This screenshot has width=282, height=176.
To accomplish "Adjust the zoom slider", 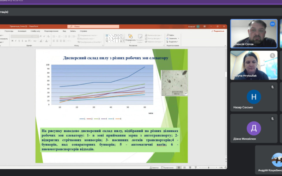I will (x=208, y=168).
